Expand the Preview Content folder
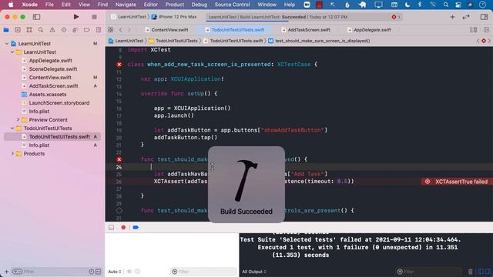 tap(18, 120)
